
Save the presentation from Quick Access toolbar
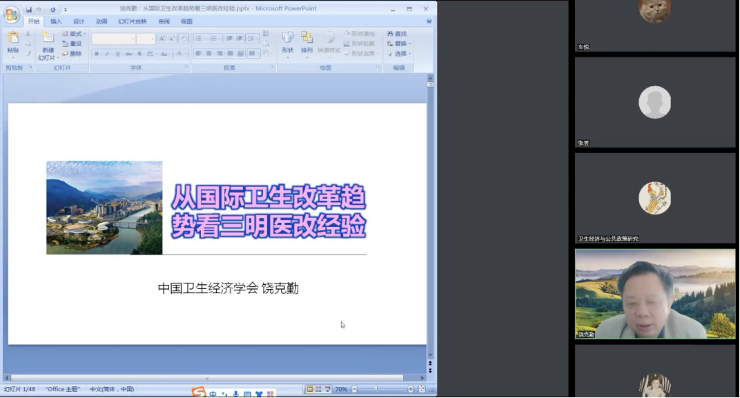(29, 10)
